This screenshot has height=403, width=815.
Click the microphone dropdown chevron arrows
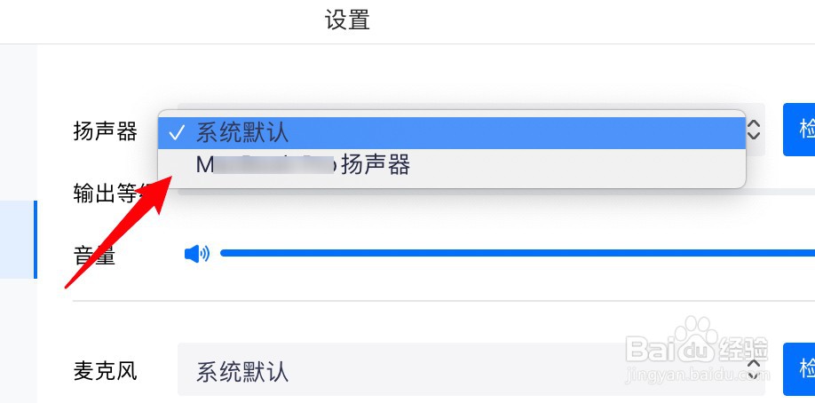tap(753, 369)
